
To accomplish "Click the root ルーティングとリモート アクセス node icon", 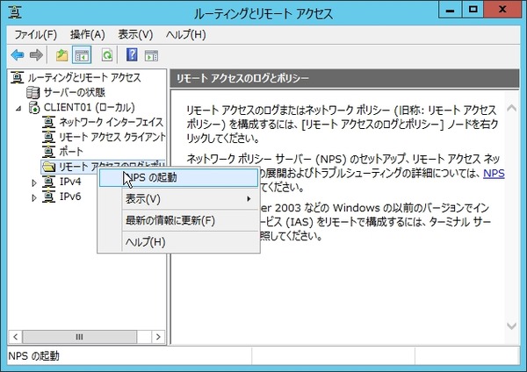I will (18, 77).
